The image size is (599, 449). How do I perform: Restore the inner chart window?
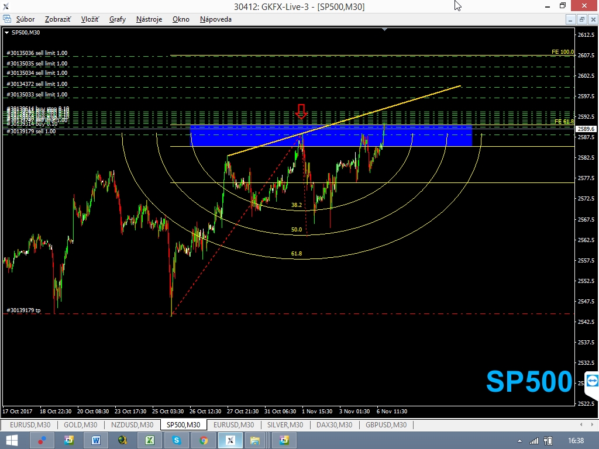click(582, 19)
